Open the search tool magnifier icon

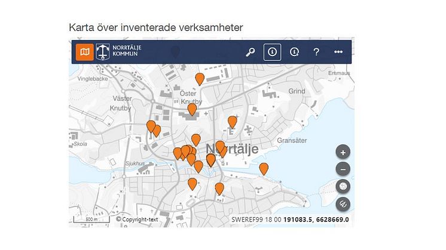click(x=251, y=53)
